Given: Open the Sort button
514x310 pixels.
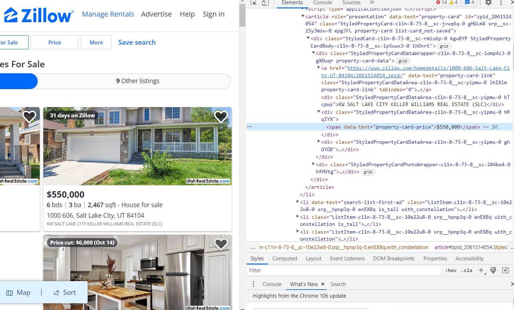Looking at the screenshot, I should coord(64,292).
